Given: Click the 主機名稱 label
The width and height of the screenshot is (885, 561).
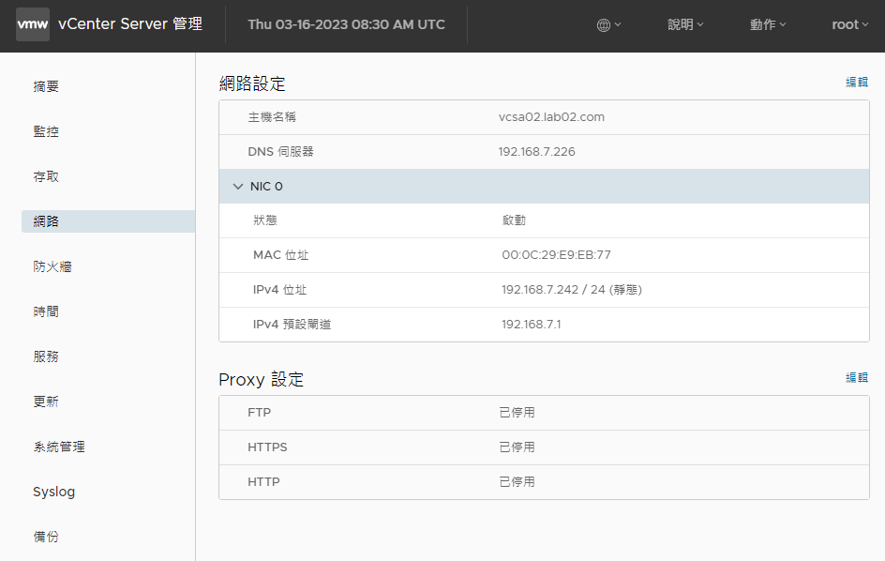Looking at the screenshot, I should point(272,117).
